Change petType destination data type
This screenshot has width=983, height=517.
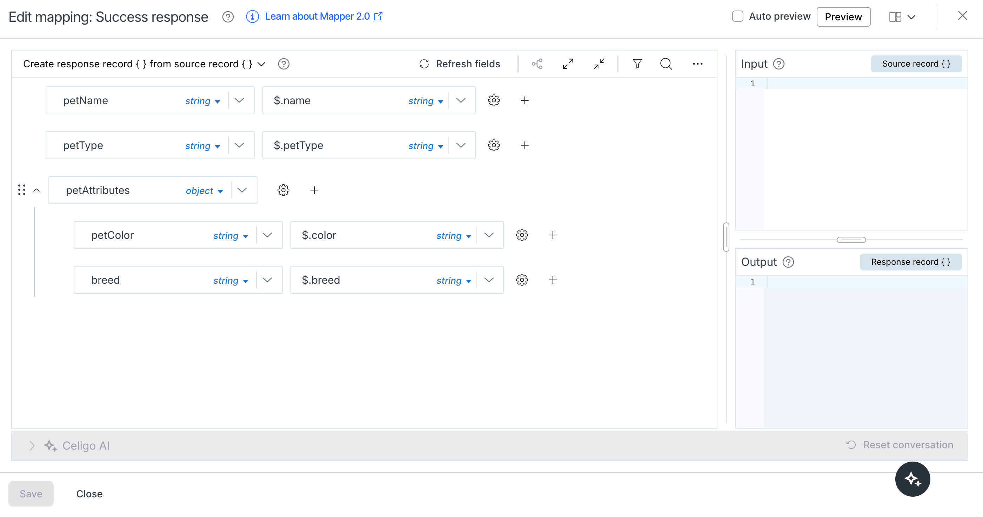(x=203, y=146)
